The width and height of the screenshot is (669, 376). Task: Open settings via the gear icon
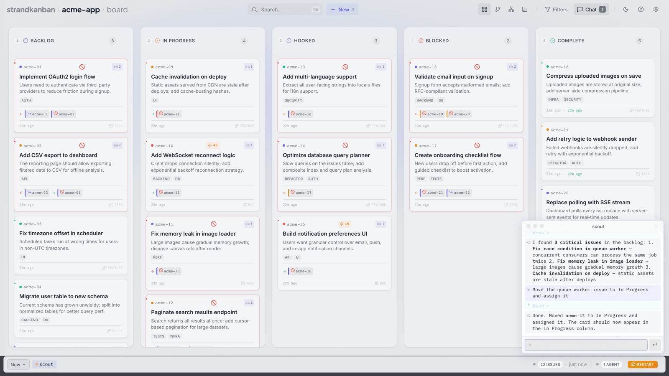tap(656, 10)
